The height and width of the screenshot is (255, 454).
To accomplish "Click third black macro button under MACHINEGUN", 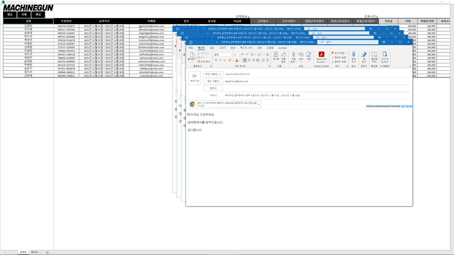I will pyautogui.click(x=38, y=15).
